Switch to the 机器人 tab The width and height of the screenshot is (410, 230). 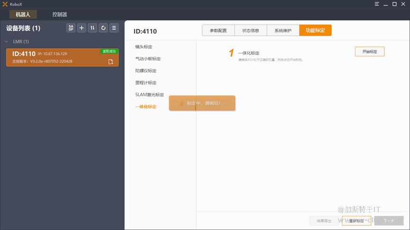point(23,14)
